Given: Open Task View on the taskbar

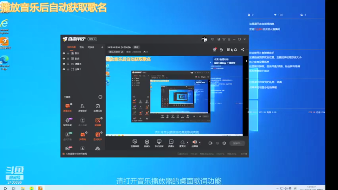Looking at the screenshot, I should [14, 188].
